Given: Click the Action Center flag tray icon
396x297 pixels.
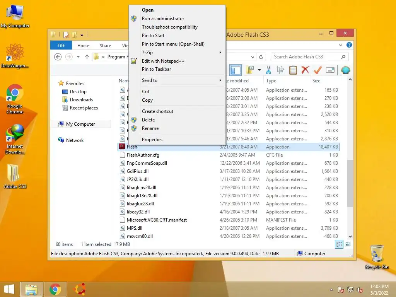Looking at the screenshot, I should [x=341, y=290].
